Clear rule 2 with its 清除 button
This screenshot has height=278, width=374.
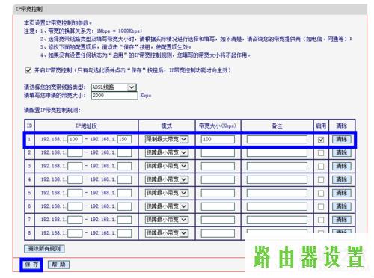click(x=342, y=152)
